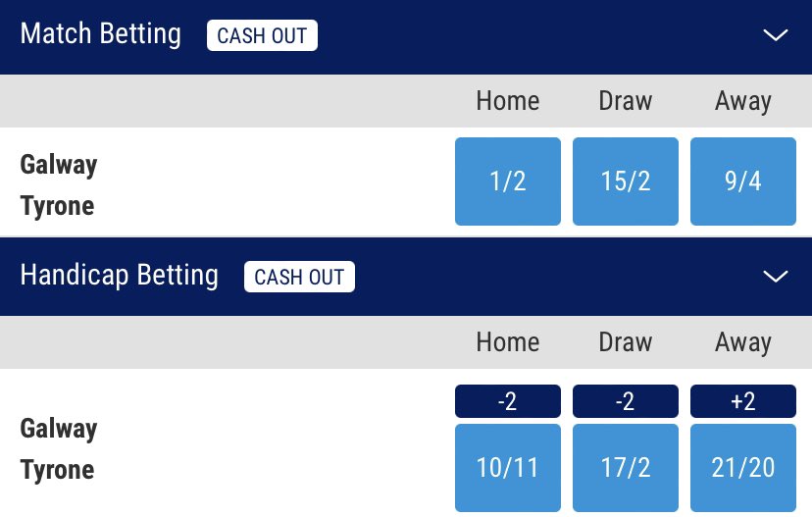Viewport: 812px width, 517px height.
Task: Click the Handicap Betting CASH OUT badge
Action: 299,278
